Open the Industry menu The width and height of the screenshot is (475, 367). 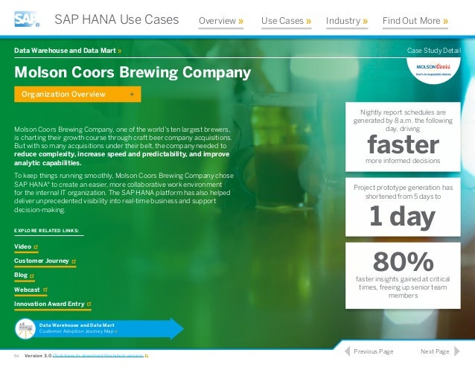(346, 21)
